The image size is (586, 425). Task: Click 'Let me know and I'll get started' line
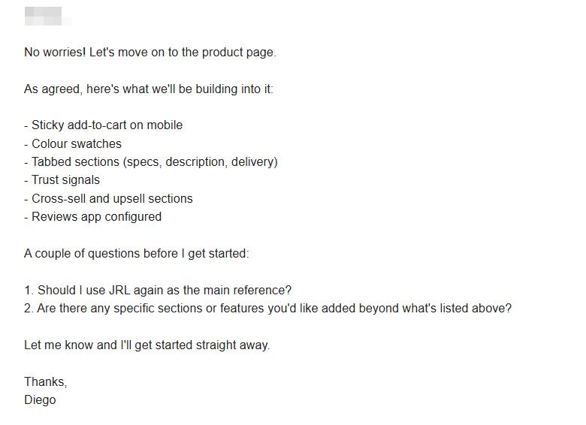pos(146,345)
